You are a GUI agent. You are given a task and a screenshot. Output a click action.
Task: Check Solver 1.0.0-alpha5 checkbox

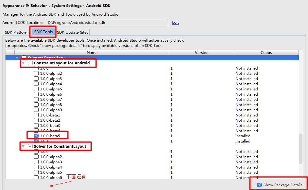(x=36, y=172)
